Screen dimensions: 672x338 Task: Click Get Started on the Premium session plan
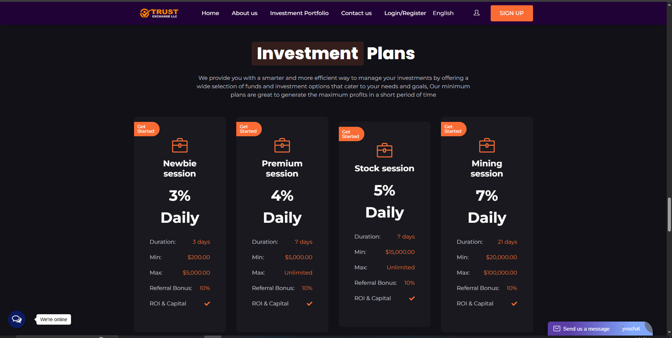[249, 129]
